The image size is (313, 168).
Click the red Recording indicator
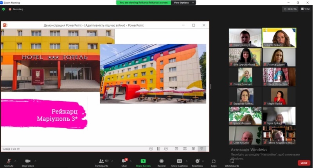16,9
